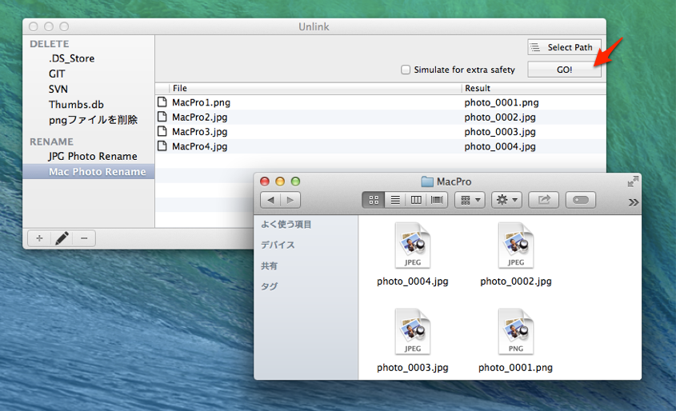
Task: Open the Finder action gear menu
Action: pos(507,200)
